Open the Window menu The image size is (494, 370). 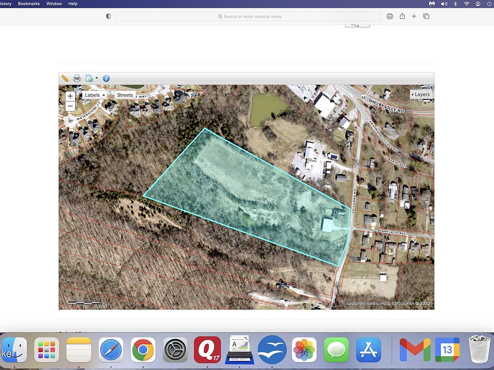pos(54,4)
